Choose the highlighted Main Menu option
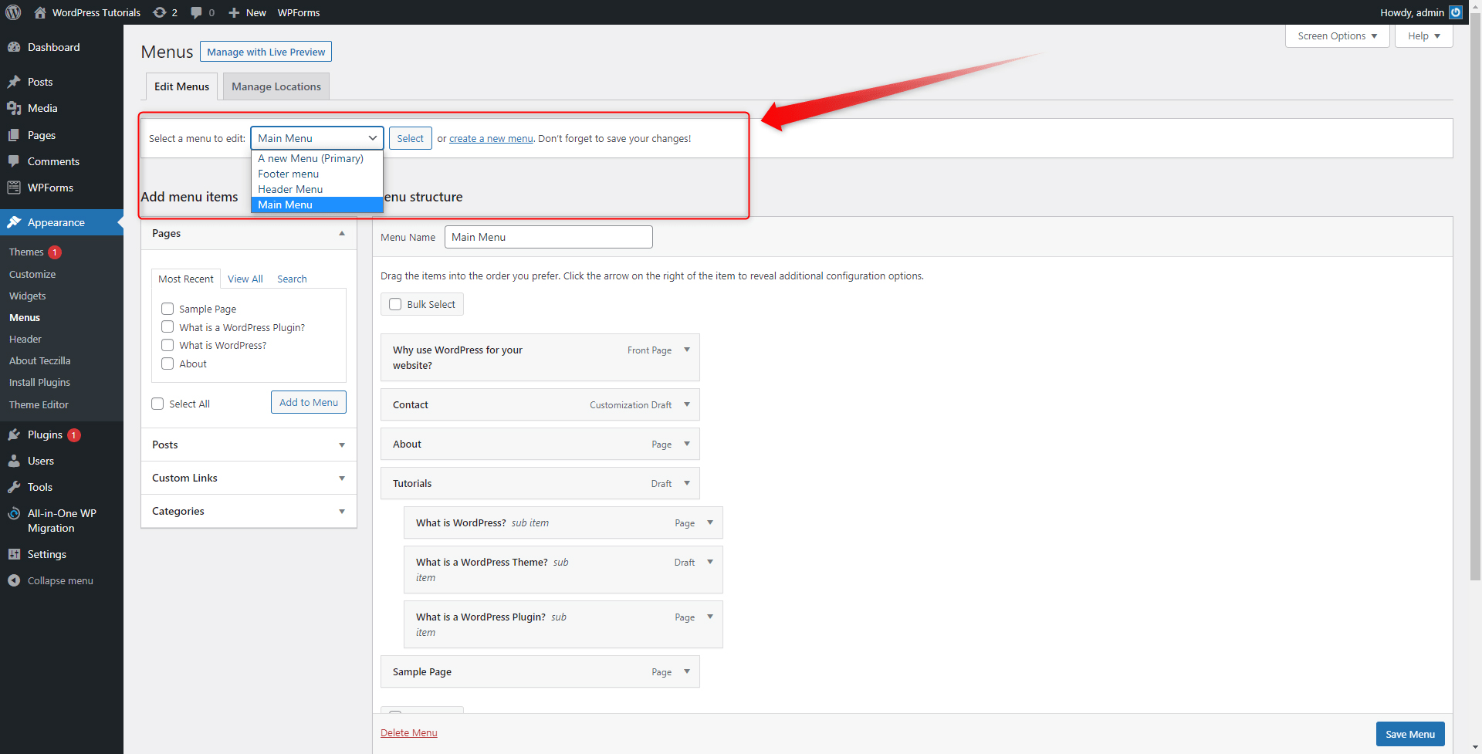The width and height of the screenshot is (1482, 754). pyautogui.click(x=317, y=205)
